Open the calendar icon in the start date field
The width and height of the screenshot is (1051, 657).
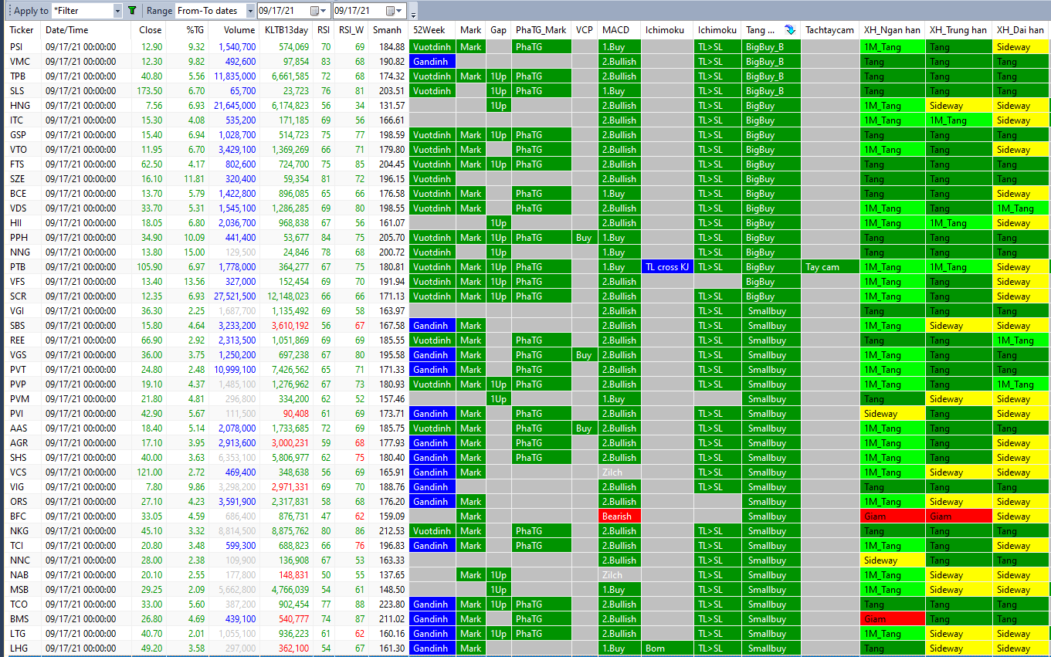click(x=315, y=11)
